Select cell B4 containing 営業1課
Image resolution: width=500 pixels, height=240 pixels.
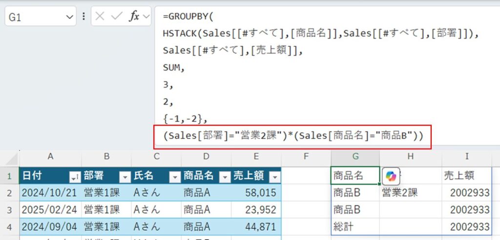click(106, 227)
